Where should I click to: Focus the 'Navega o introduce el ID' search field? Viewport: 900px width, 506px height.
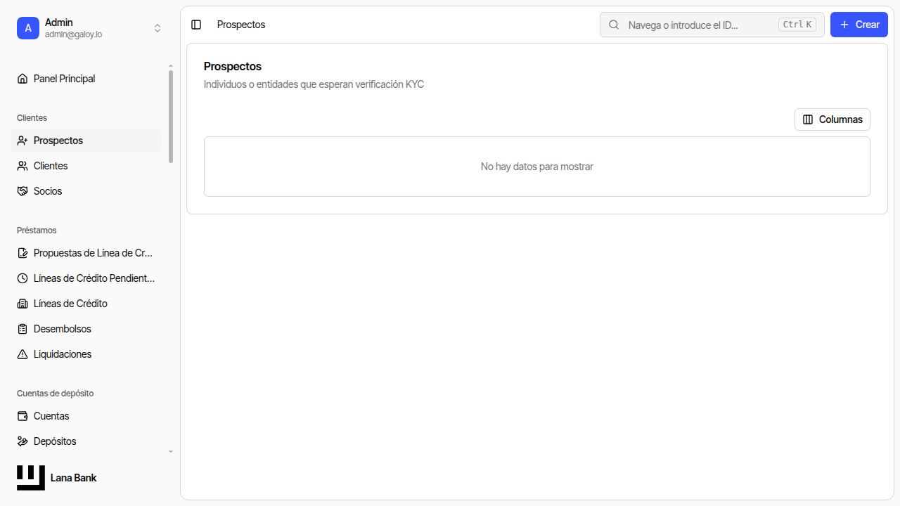point(712,25)
